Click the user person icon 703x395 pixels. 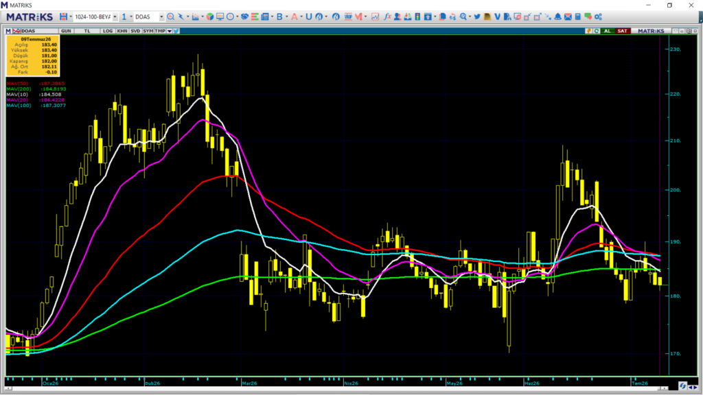pyautogui.click(x=397, y=16)
